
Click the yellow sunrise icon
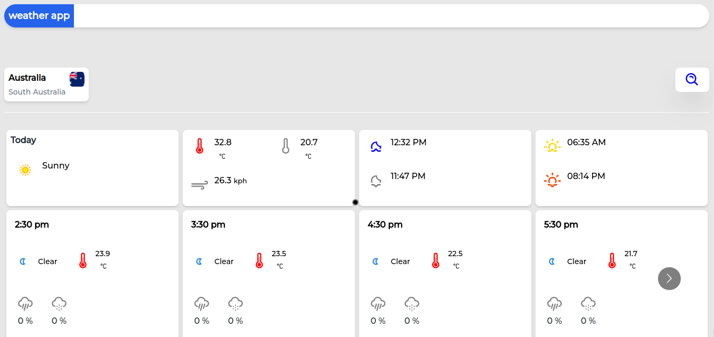[552, 146]
